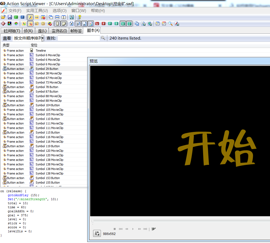Screen dimensions: 270x243
Task: Click the cascade windows icon
Action: coord(51,17)
